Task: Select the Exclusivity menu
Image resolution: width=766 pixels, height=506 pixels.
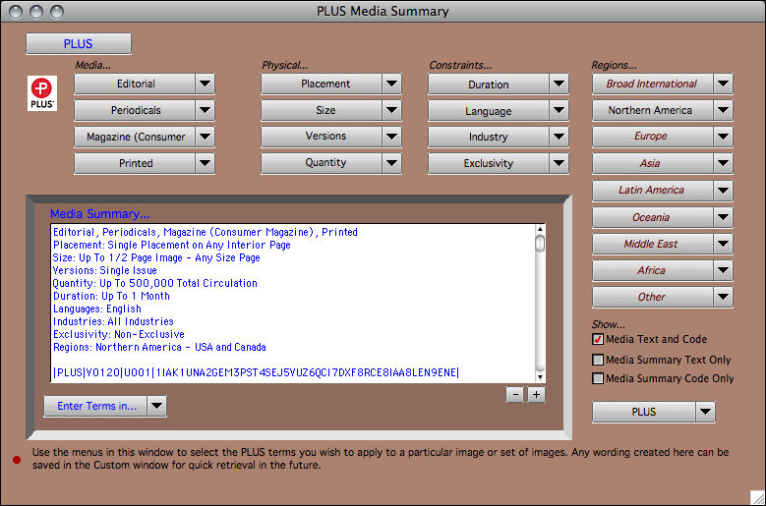Action: (x=498, y=163)
